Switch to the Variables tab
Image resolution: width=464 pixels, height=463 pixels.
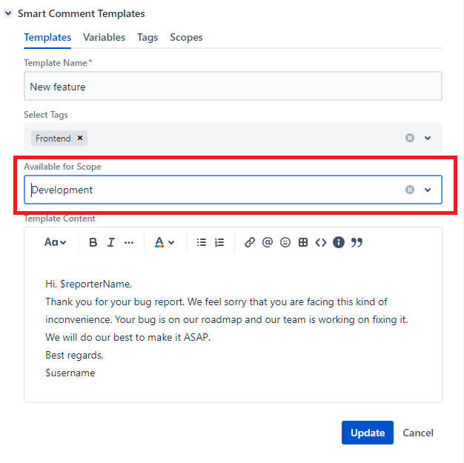point(104,37)
